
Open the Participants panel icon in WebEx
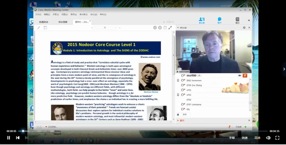click(x=202, y=20)
